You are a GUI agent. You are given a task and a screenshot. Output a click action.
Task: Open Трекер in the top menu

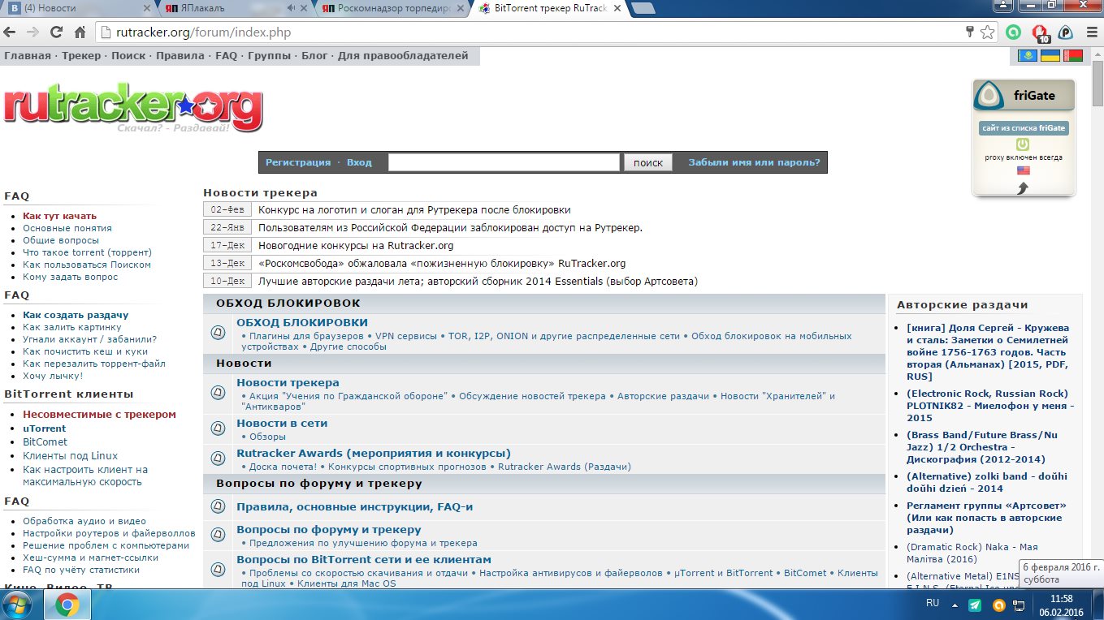click(x=80, y=56)
